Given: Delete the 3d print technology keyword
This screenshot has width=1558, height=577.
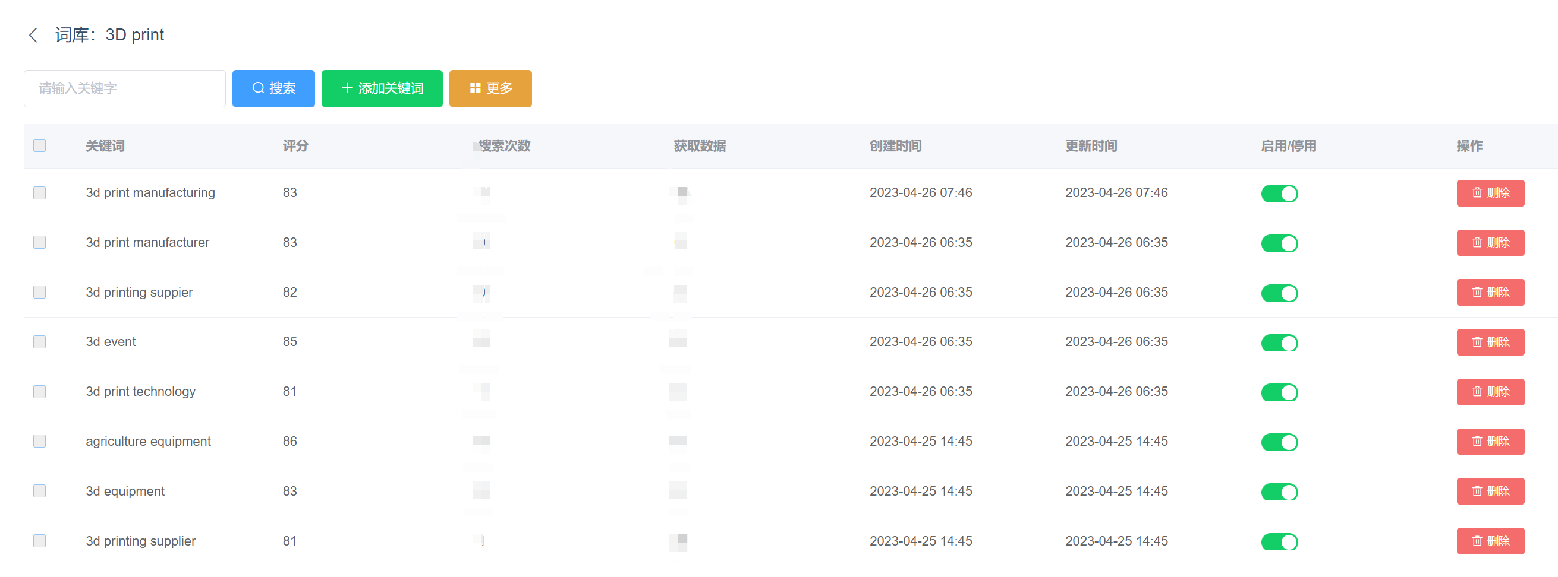Looking at the screenshot, I should tap(1490, 392).
